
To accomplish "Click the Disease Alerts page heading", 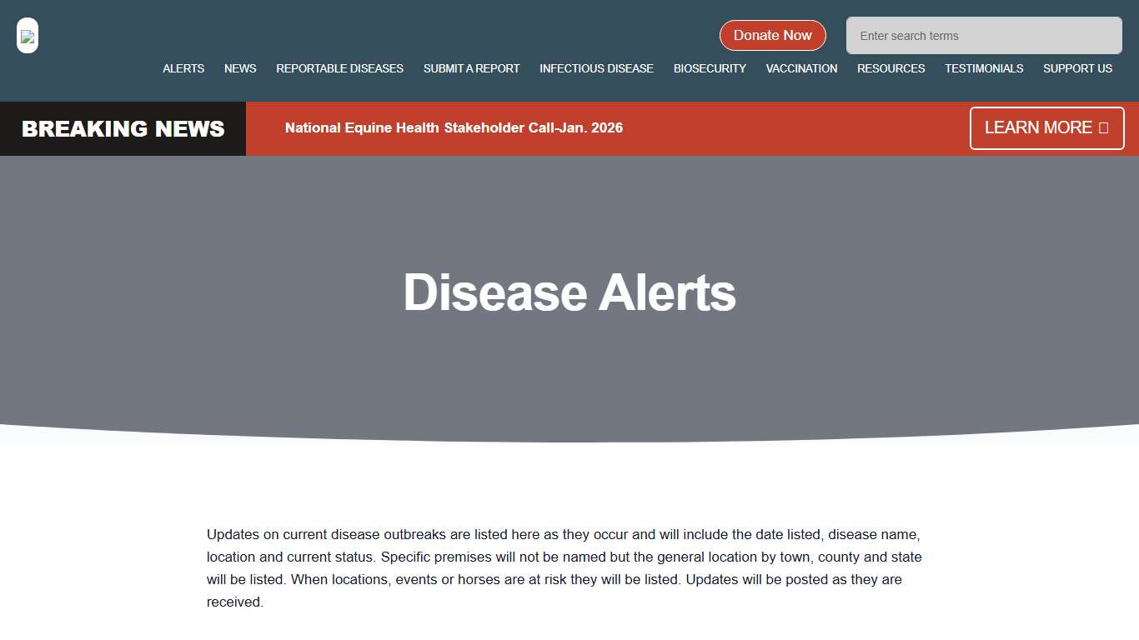I will [569, 293].
